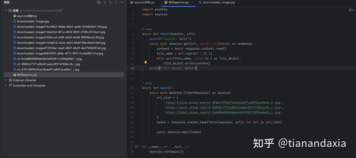This screenshot has height=158, width=356.
Task: Click the 'tasks = [asyncio.create_task' line
Action: coord(219,122)
